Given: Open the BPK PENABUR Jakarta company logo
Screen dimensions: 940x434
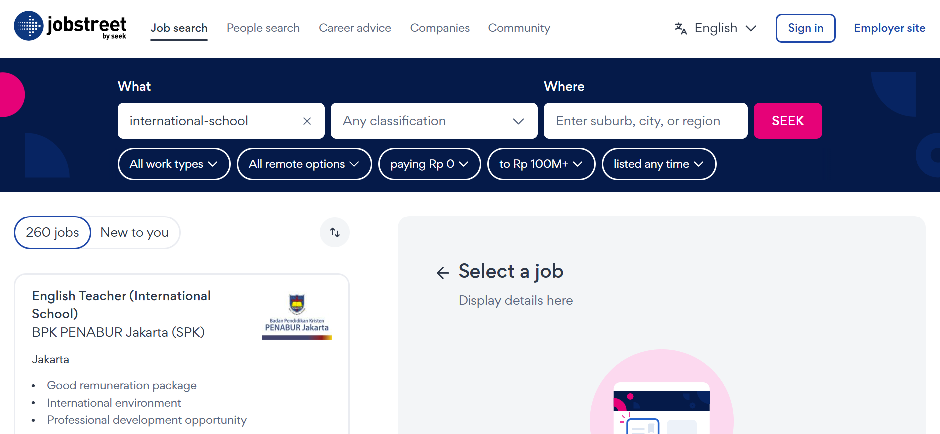Looking at the screenshot, I should tap(297, 316).
